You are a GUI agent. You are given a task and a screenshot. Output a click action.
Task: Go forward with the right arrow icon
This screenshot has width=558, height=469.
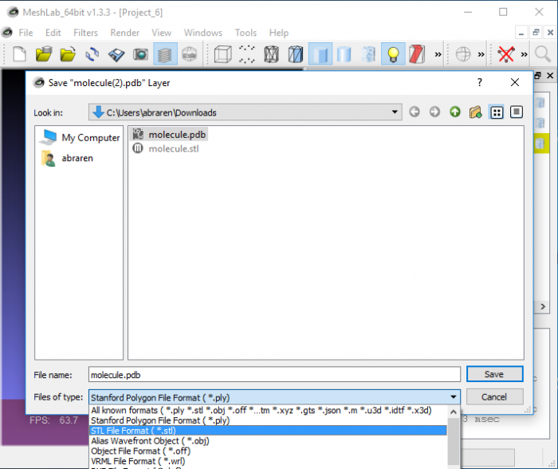click(434, 112)
